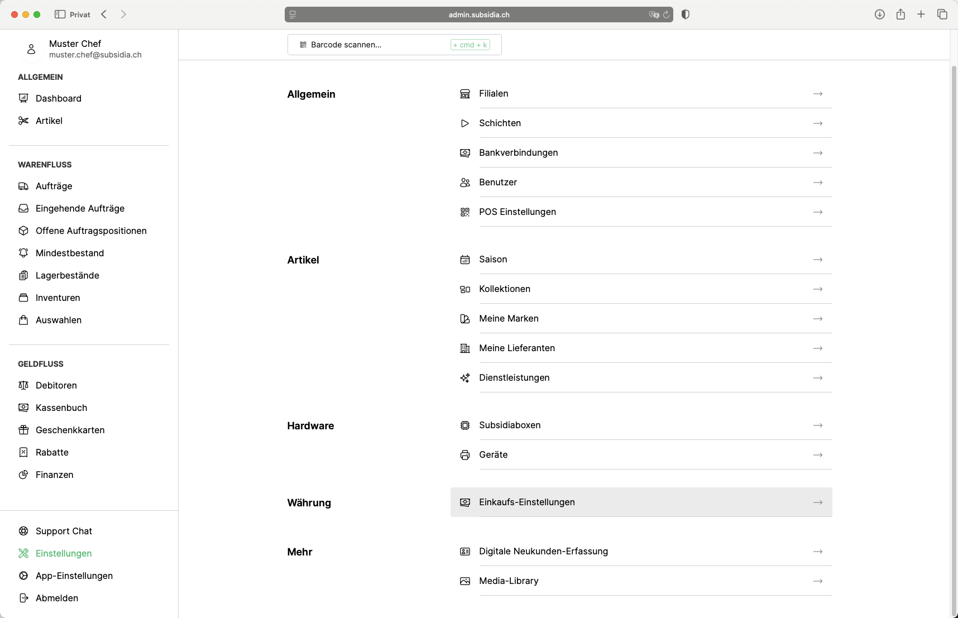Click the Safari share icon
The image size is (958, 618).
(x=900, y=15)
